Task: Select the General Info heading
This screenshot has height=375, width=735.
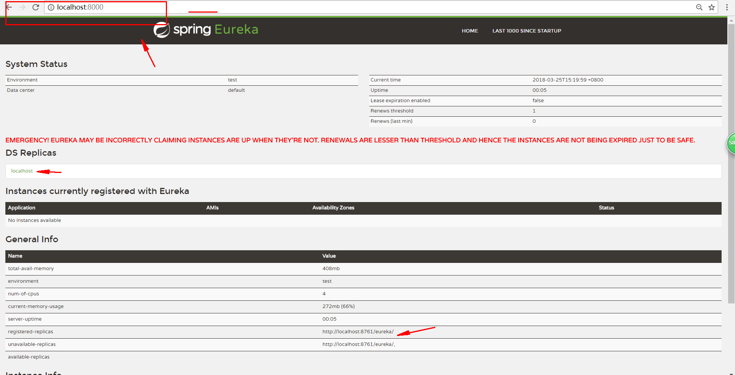Action: [32, 239]
